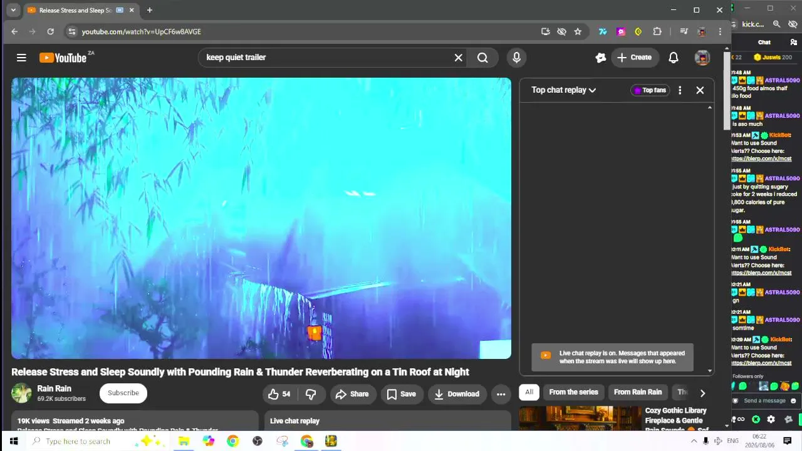Like the video with thumbs up

tap(279, 394)
